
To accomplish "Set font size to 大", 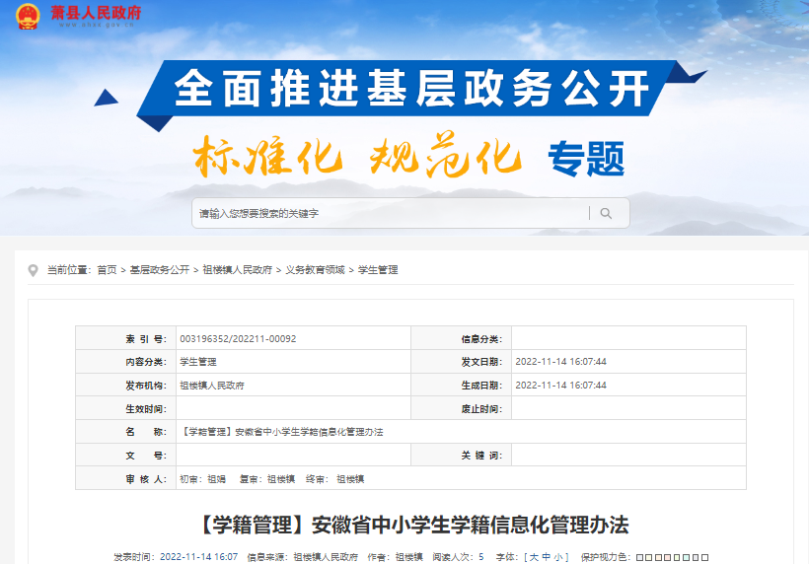I will pyautogui.click(x=534, y=557).
